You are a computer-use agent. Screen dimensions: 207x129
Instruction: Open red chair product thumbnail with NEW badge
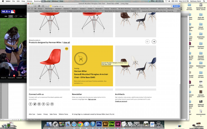point(49,66)
